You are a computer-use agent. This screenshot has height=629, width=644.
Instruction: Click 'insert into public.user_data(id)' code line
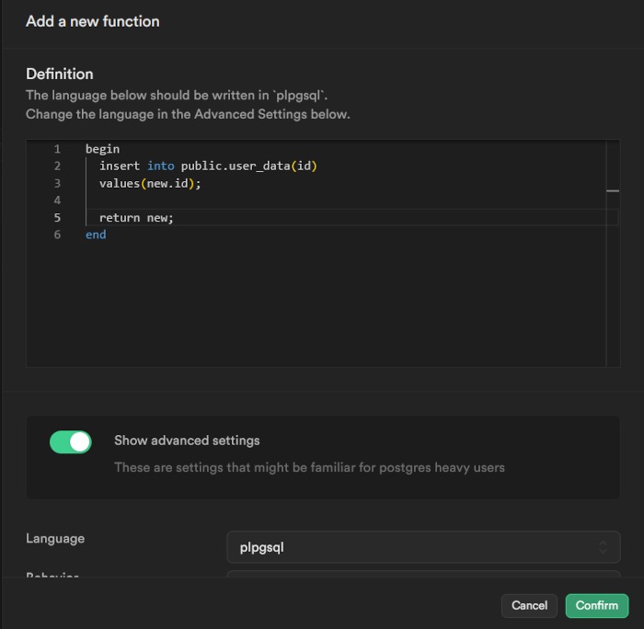208,166
